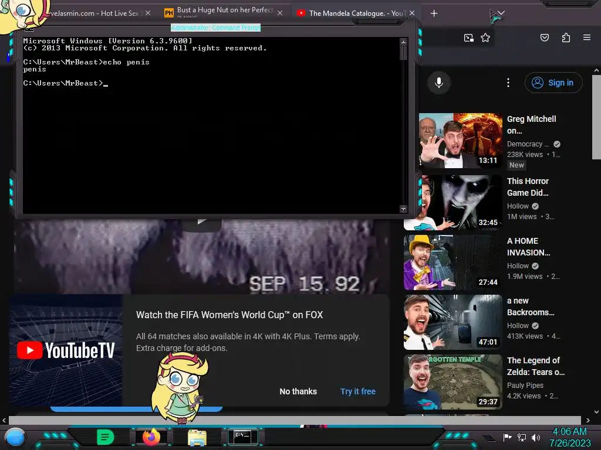Select Command Prompt taskbar icon
The height and width of the screenshot is (450, 601).
242,437
